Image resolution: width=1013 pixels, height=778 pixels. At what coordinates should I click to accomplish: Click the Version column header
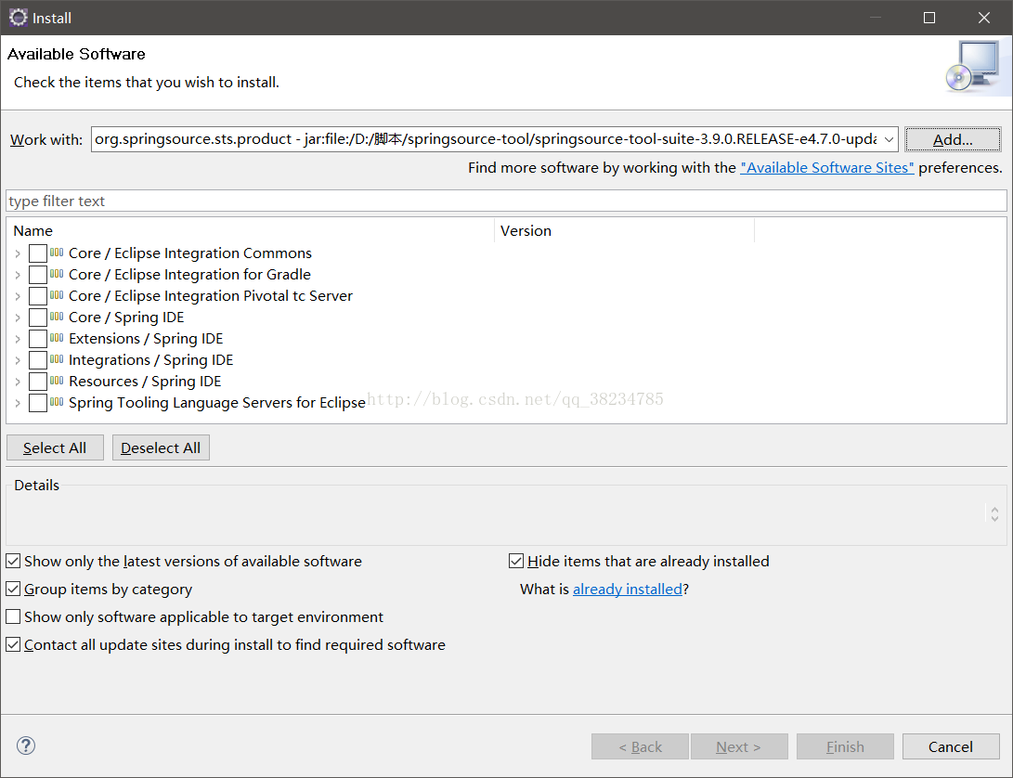(625, 230)
